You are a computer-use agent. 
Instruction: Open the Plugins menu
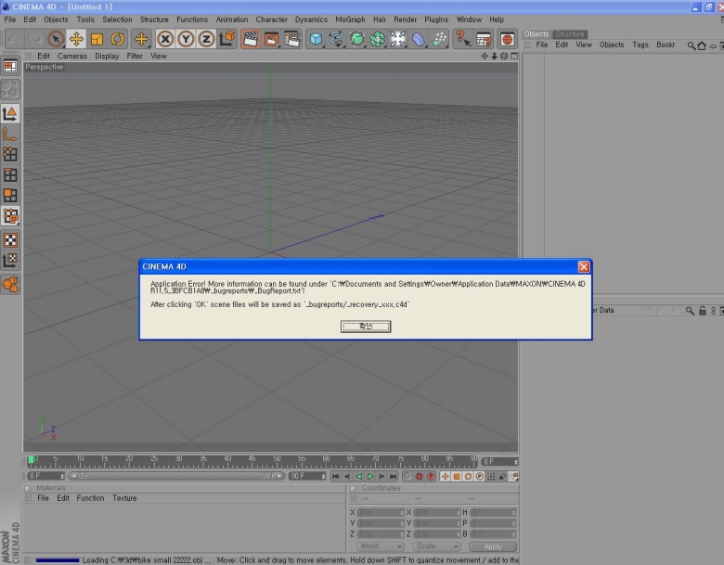pyautogui.click(x=436, y=19)
